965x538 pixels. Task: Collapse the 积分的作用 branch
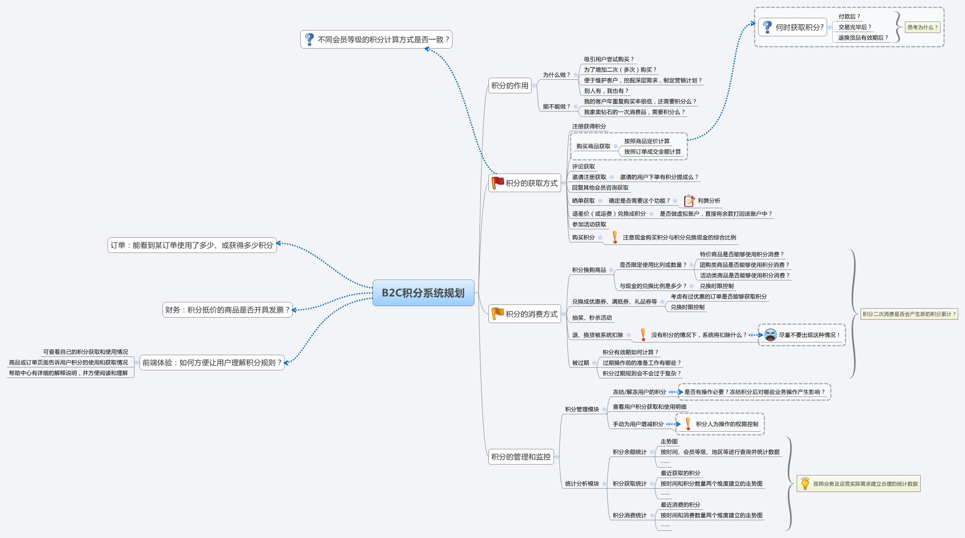535,85
